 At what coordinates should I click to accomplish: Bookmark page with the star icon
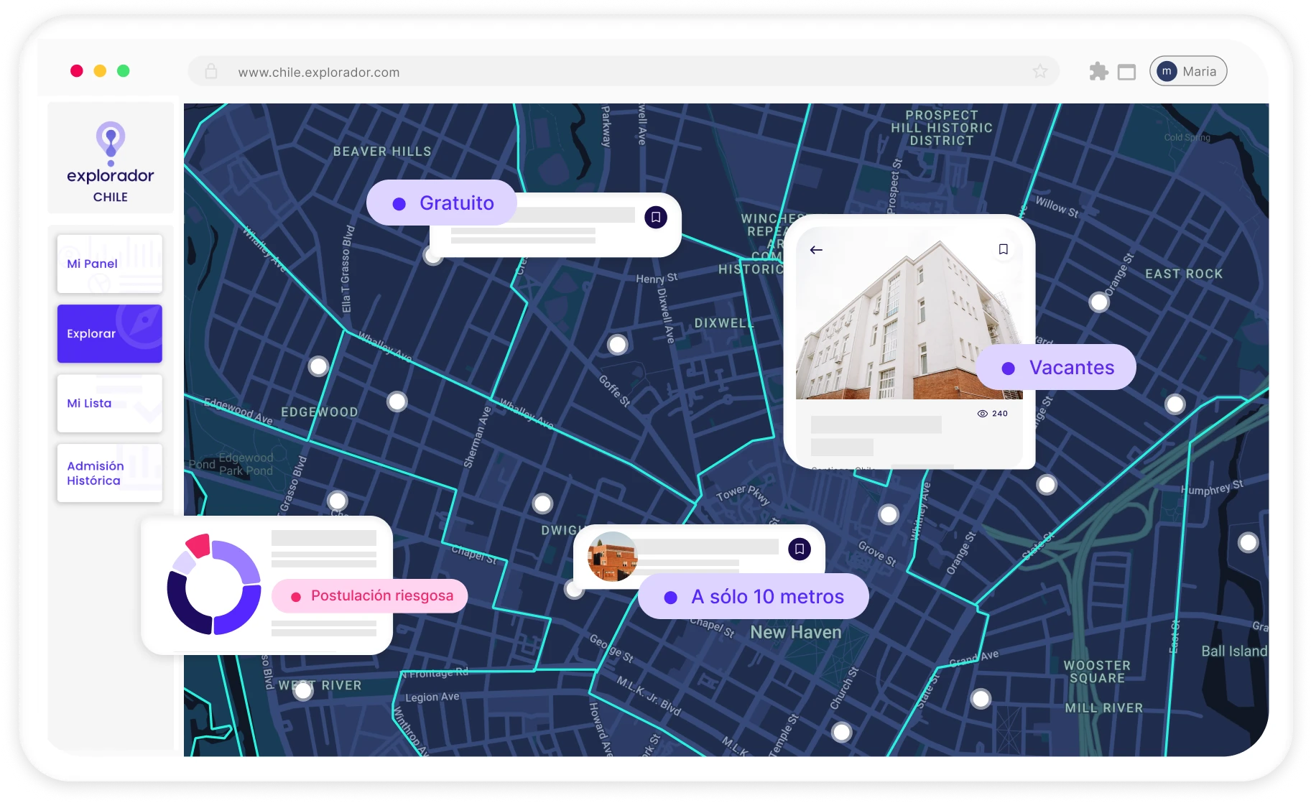click(x=1040, y=71)
